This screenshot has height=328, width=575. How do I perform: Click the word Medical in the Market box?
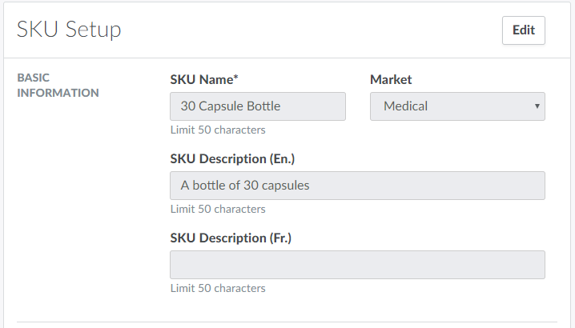[406, 106]
